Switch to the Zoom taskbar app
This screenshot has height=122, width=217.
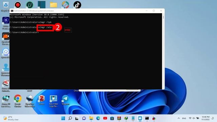pos(140,118)
